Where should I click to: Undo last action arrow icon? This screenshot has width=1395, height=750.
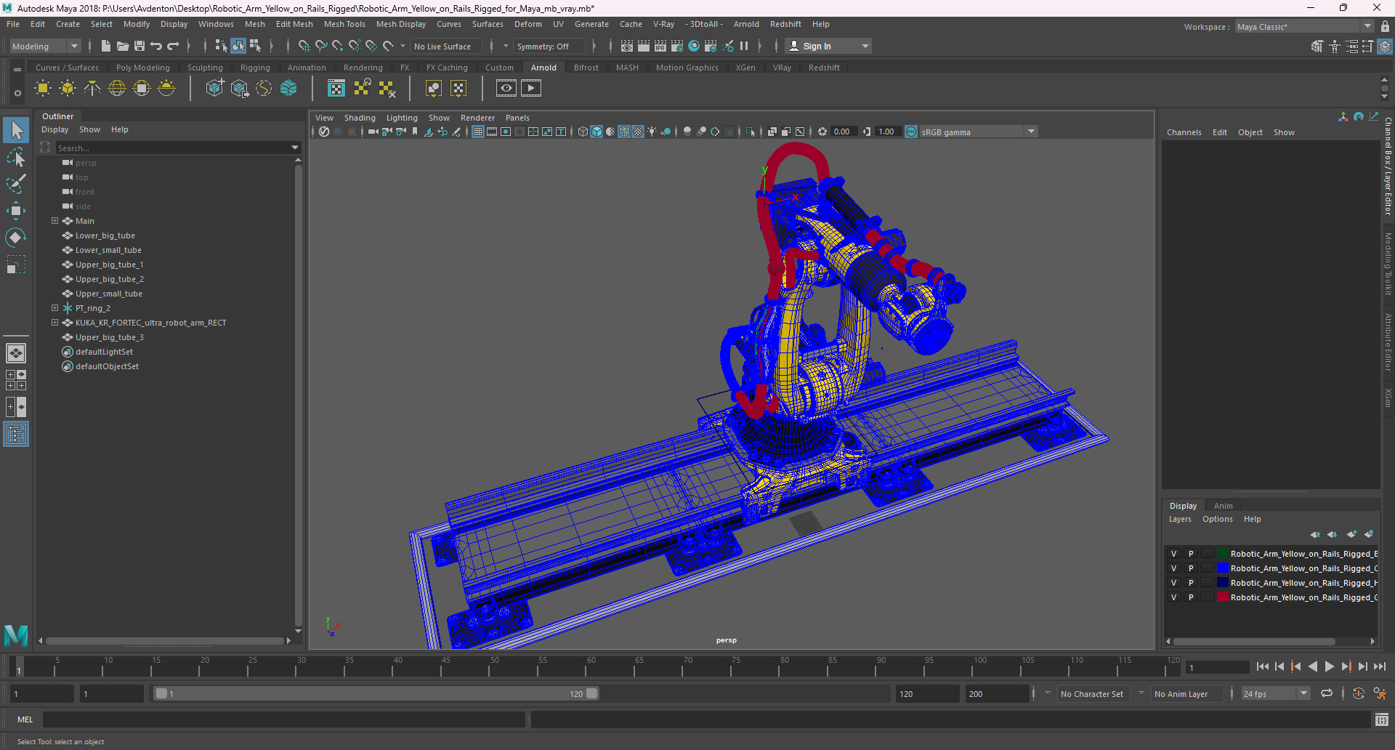[156, 46]
